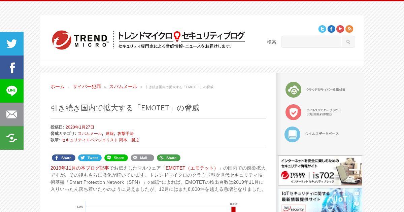This screenshot has height=212, width=404.
Task: Click the inline Facebook Share button
Action: (64, 158)
